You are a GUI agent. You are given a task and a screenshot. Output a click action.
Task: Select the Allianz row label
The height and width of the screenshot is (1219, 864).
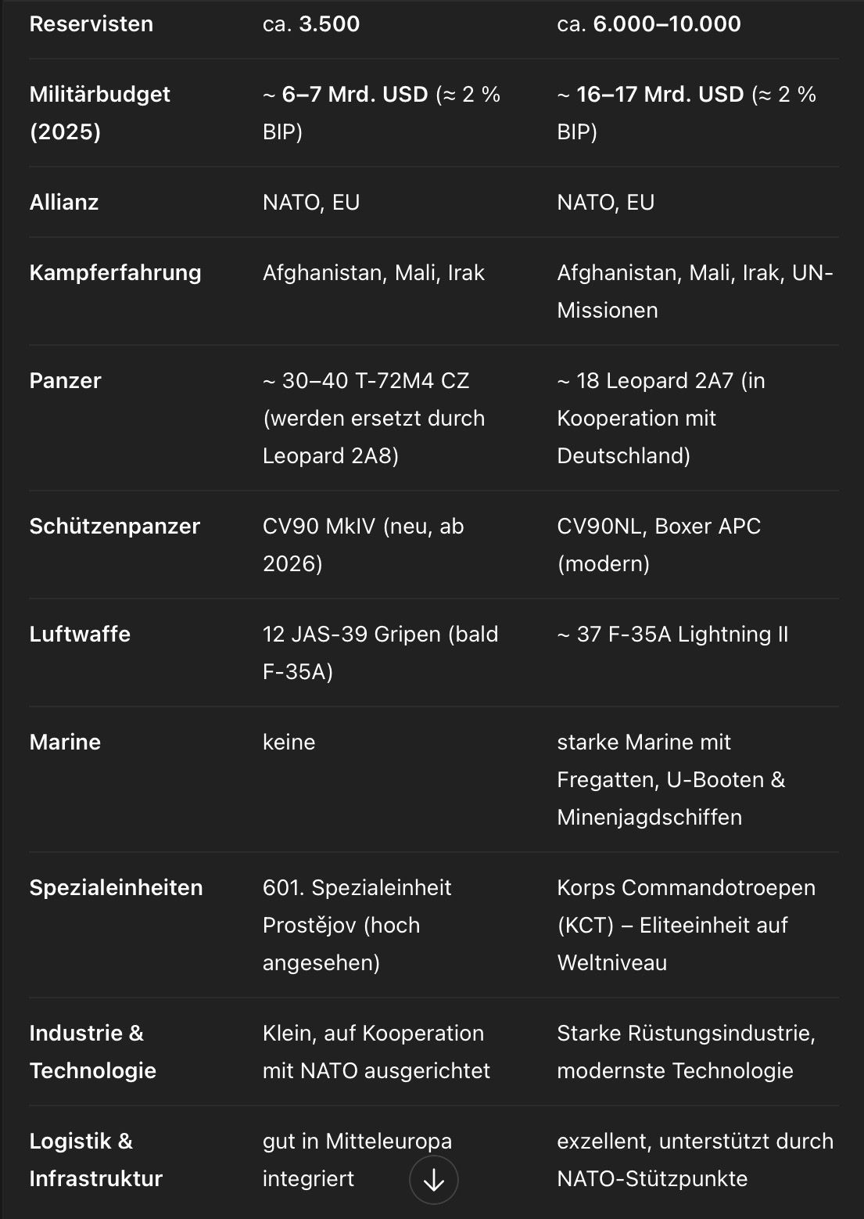click(64, 202)
